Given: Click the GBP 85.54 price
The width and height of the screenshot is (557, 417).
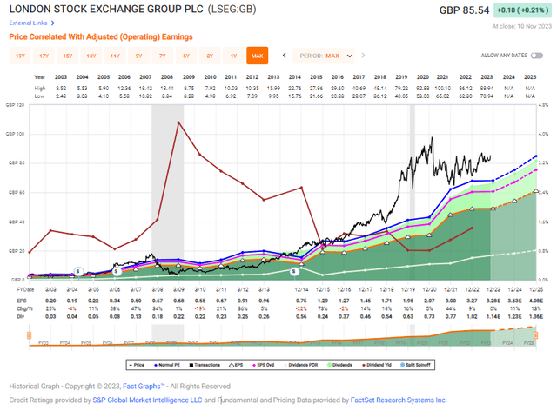Looking at the screenshot, I should point(464,10).
